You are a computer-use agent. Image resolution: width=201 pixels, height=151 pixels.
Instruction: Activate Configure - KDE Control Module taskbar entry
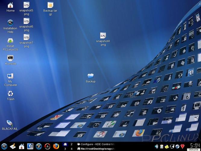pos(96,144)
